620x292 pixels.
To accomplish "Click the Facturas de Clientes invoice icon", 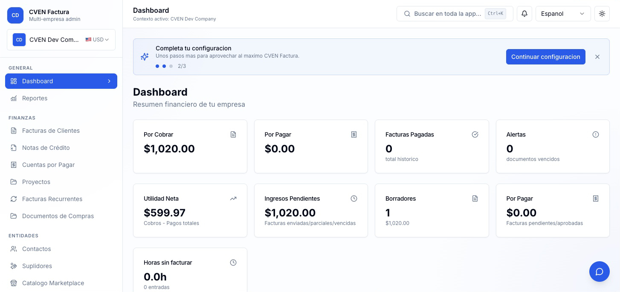I will click(14, 131).
